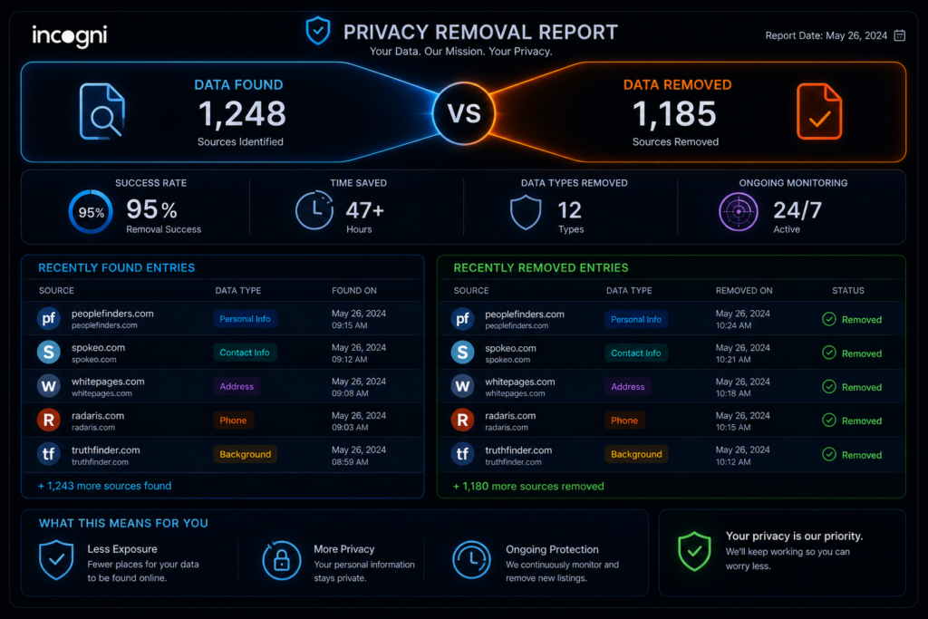Open the +1,243 more sources found link
Viewport: 928px width, 619px height.
coord(105,486)
